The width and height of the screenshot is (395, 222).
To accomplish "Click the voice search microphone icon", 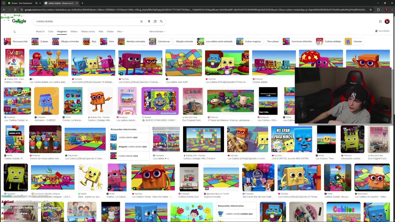I will pos(149,21).
